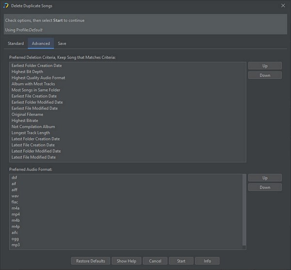Move preferred audio format Up

(x=265, y=178)
